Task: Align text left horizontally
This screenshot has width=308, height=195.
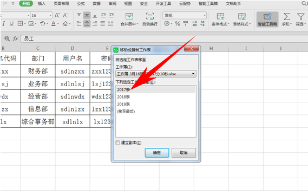Action: tap(79, 24)
